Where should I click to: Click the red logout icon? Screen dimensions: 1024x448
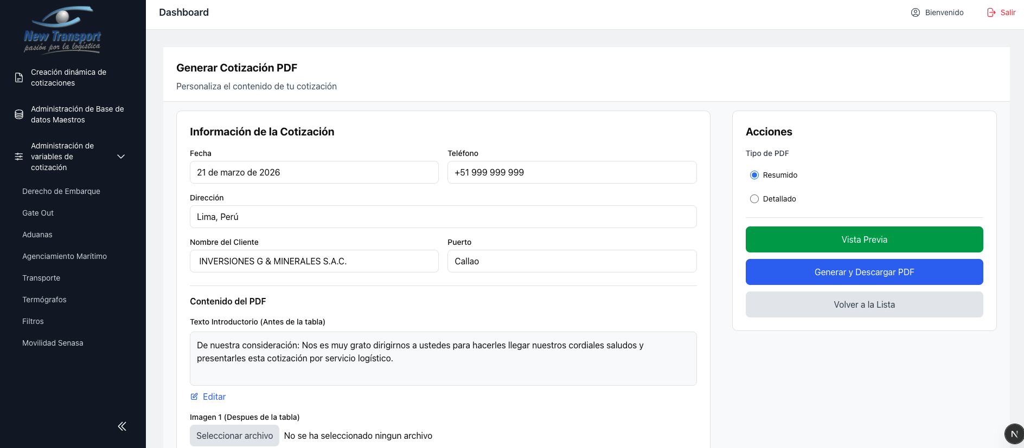tap(991, 12)
